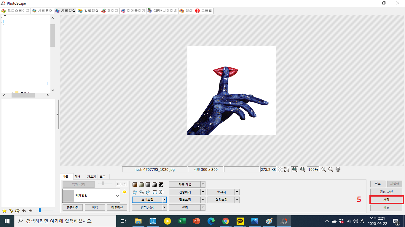
Task: Switch to the 포토스케이프 tab
Action: coord(15,11)
